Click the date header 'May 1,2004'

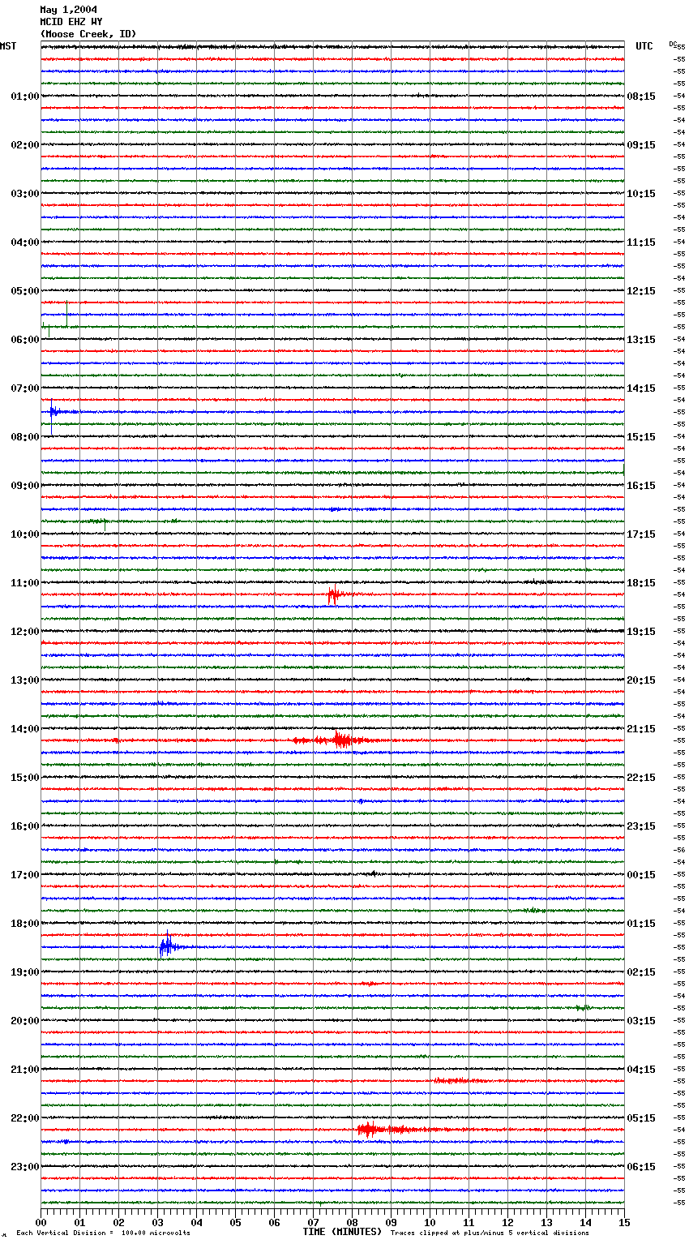click(68, 10)
